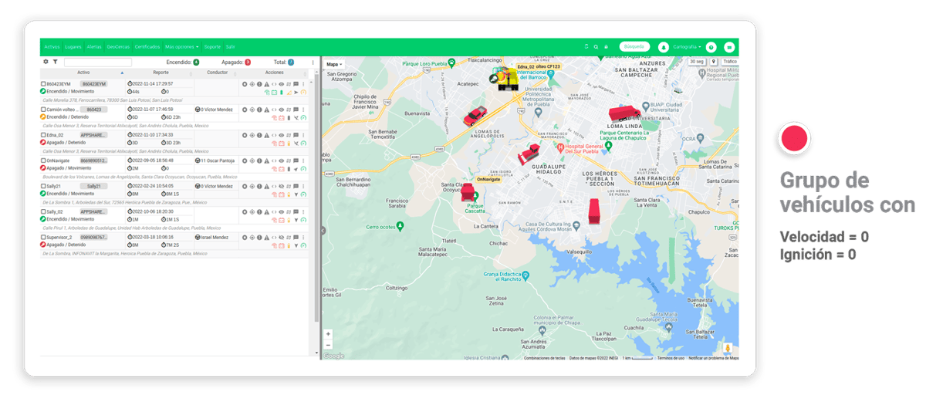The image size is (926, 402).
Task: Open the Soporte menu tab
Action: [x=212, y=47]
